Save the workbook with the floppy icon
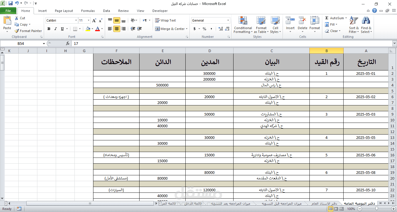This screenshot has width=397, height=212. [x=11, y=3]
